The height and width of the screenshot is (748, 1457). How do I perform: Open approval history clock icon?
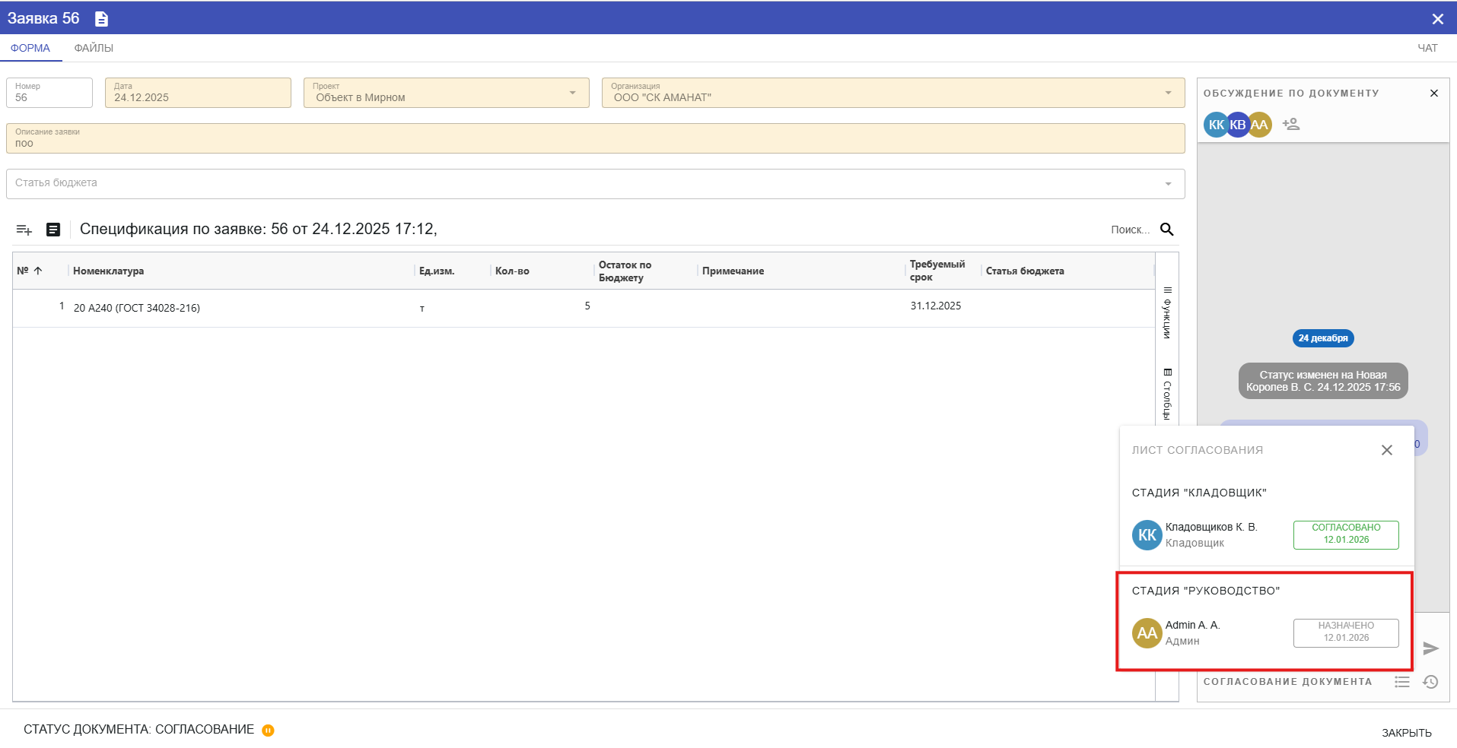tap(1430, 682)
